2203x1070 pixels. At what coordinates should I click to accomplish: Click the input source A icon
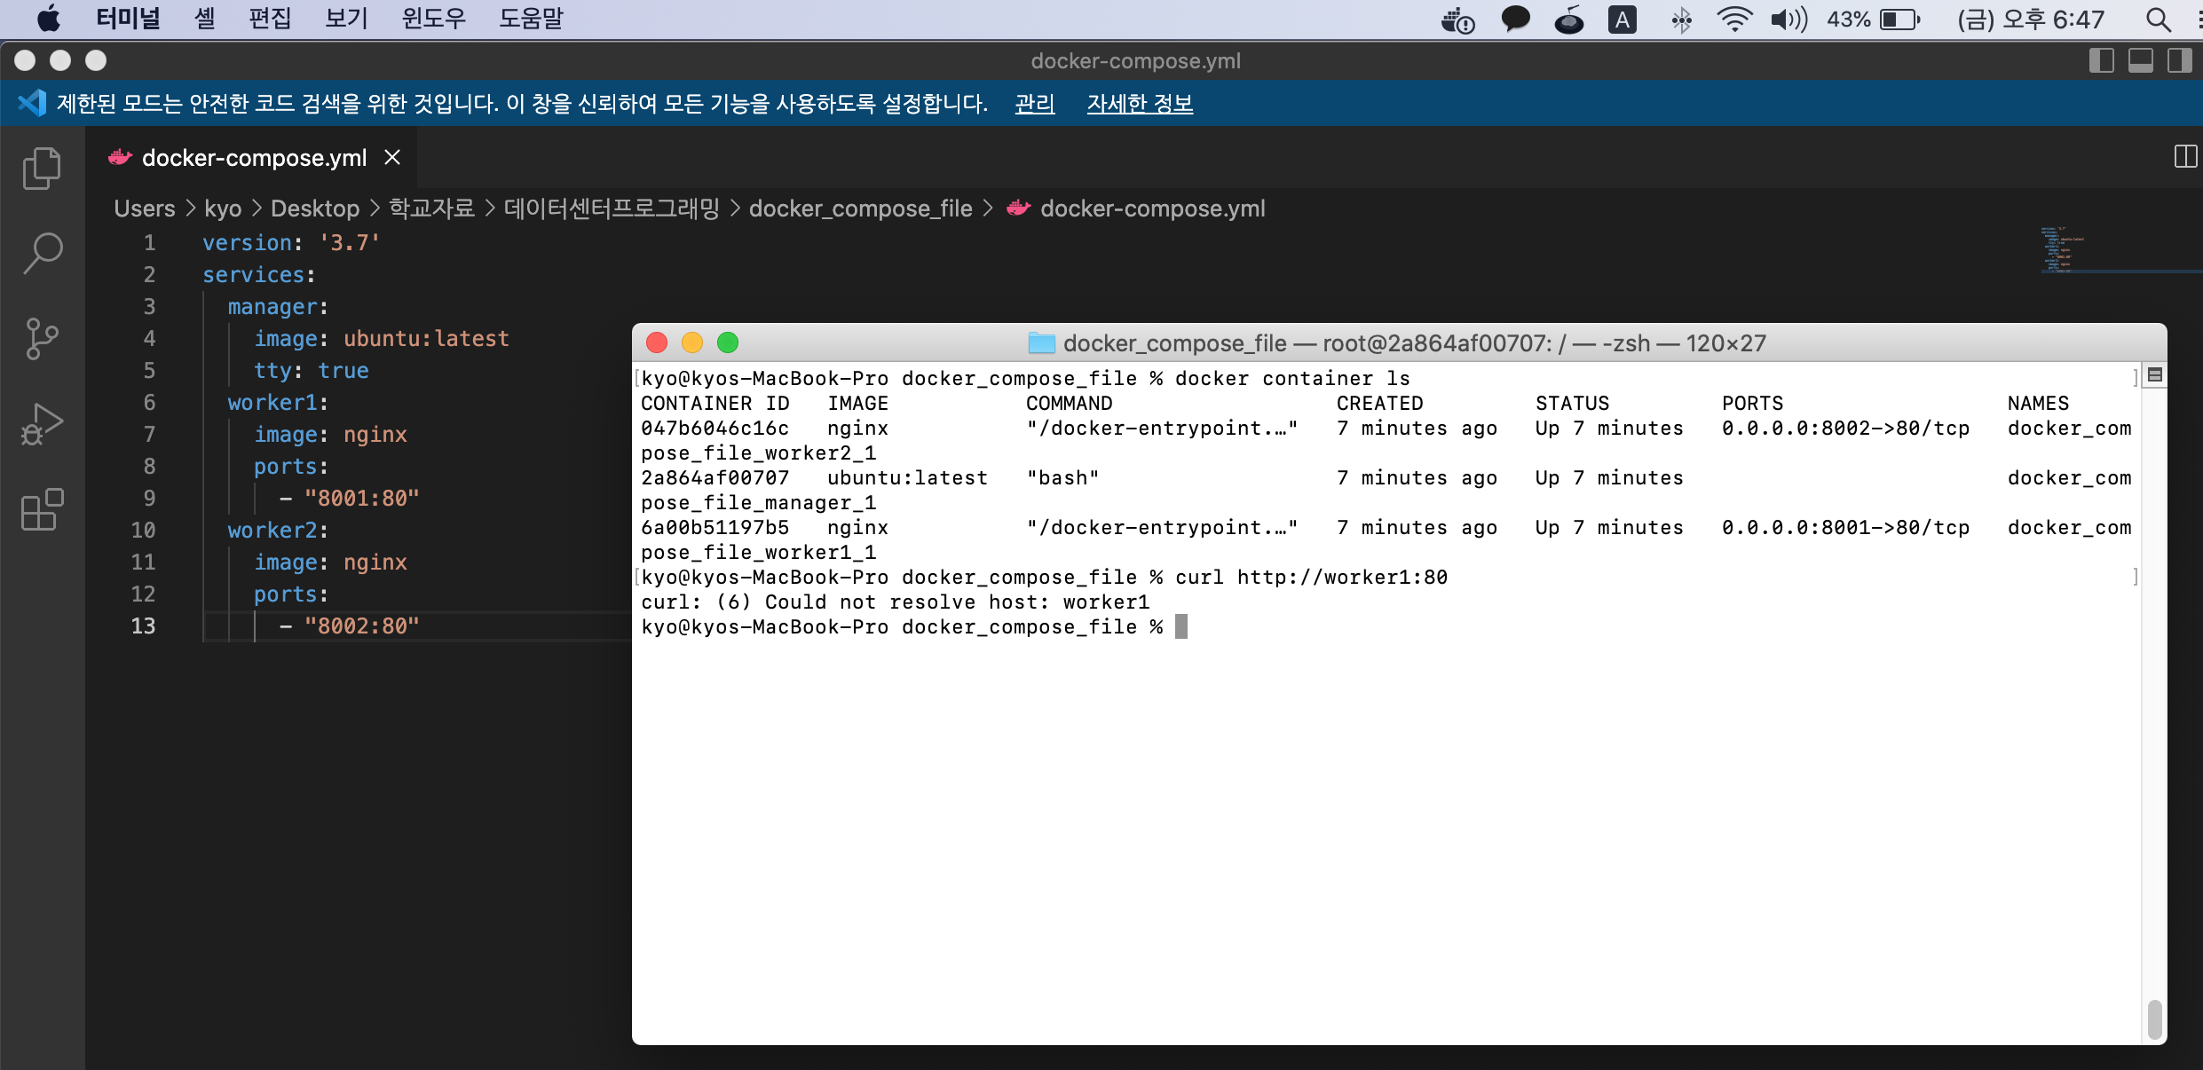[x=1623, y=19]
